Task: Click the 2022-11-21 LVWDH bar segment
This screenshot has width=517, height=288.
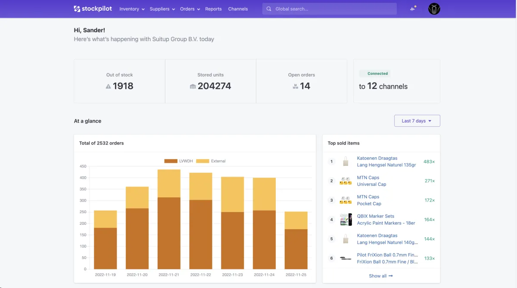Action: coord(169,232)
